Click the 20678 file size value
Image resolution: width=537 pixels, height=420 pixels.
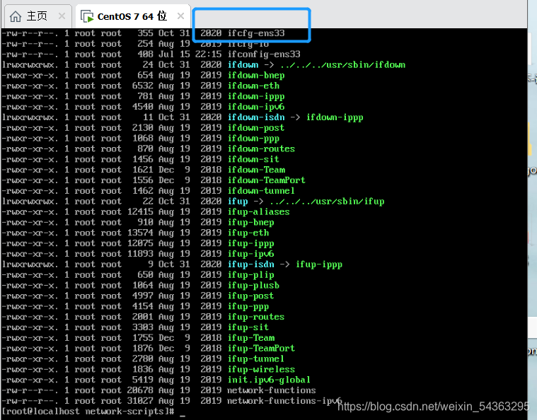click(x=140, y=390)
